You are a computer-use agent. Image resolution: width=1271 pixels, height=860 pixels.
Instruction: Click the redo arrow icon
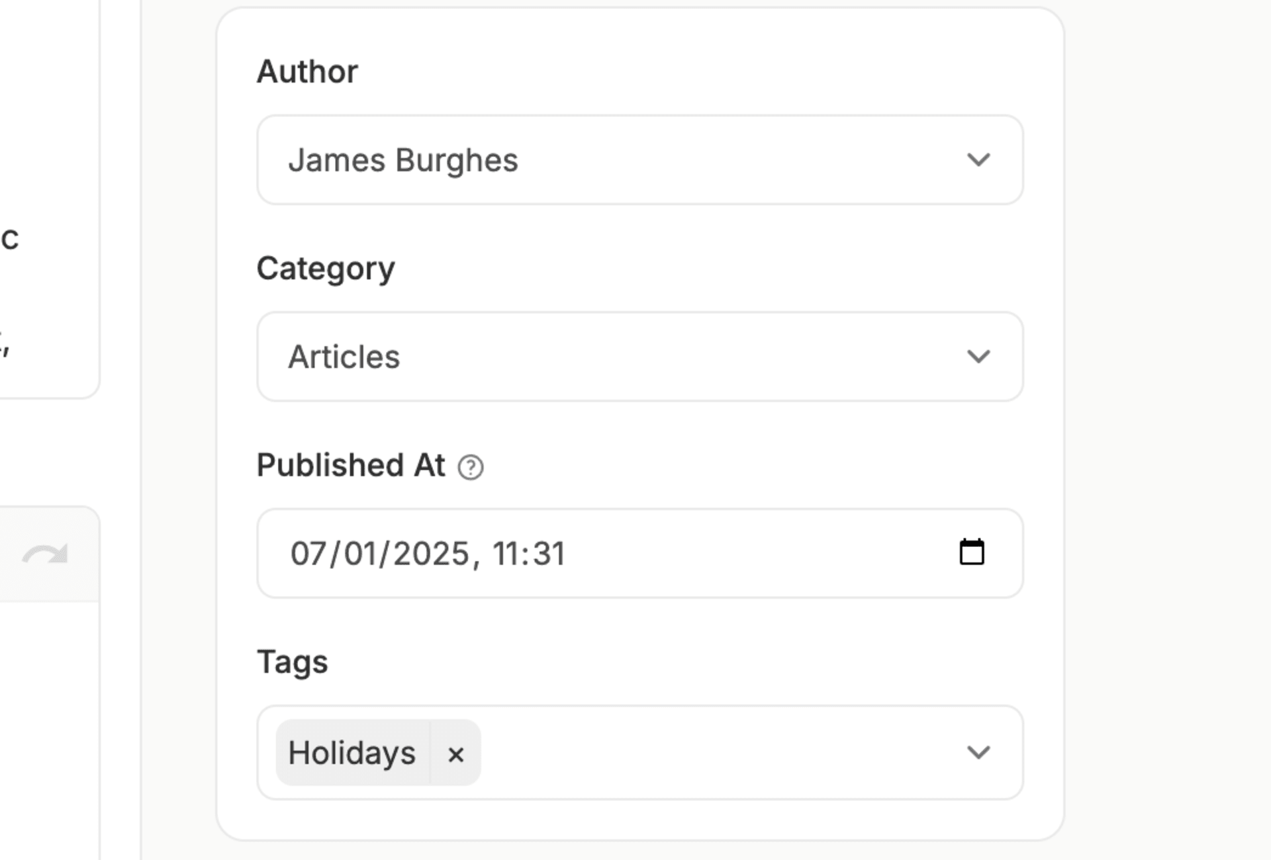point(45,554)
